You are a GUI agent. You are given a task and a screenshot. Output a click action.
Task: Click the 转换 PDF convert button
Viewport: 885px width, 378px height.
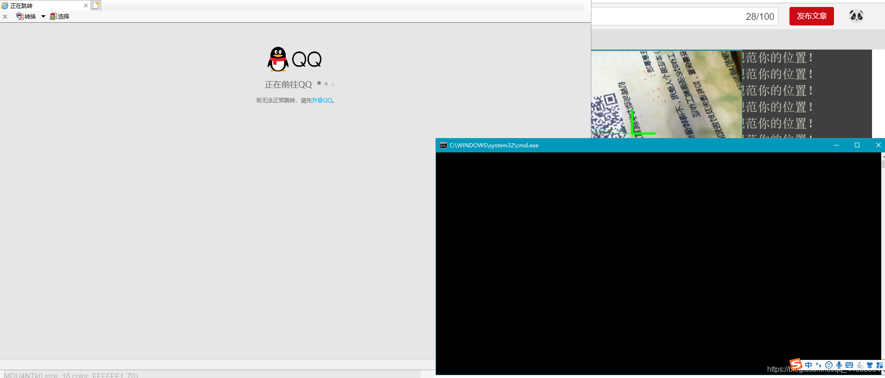tap(26, 16)
